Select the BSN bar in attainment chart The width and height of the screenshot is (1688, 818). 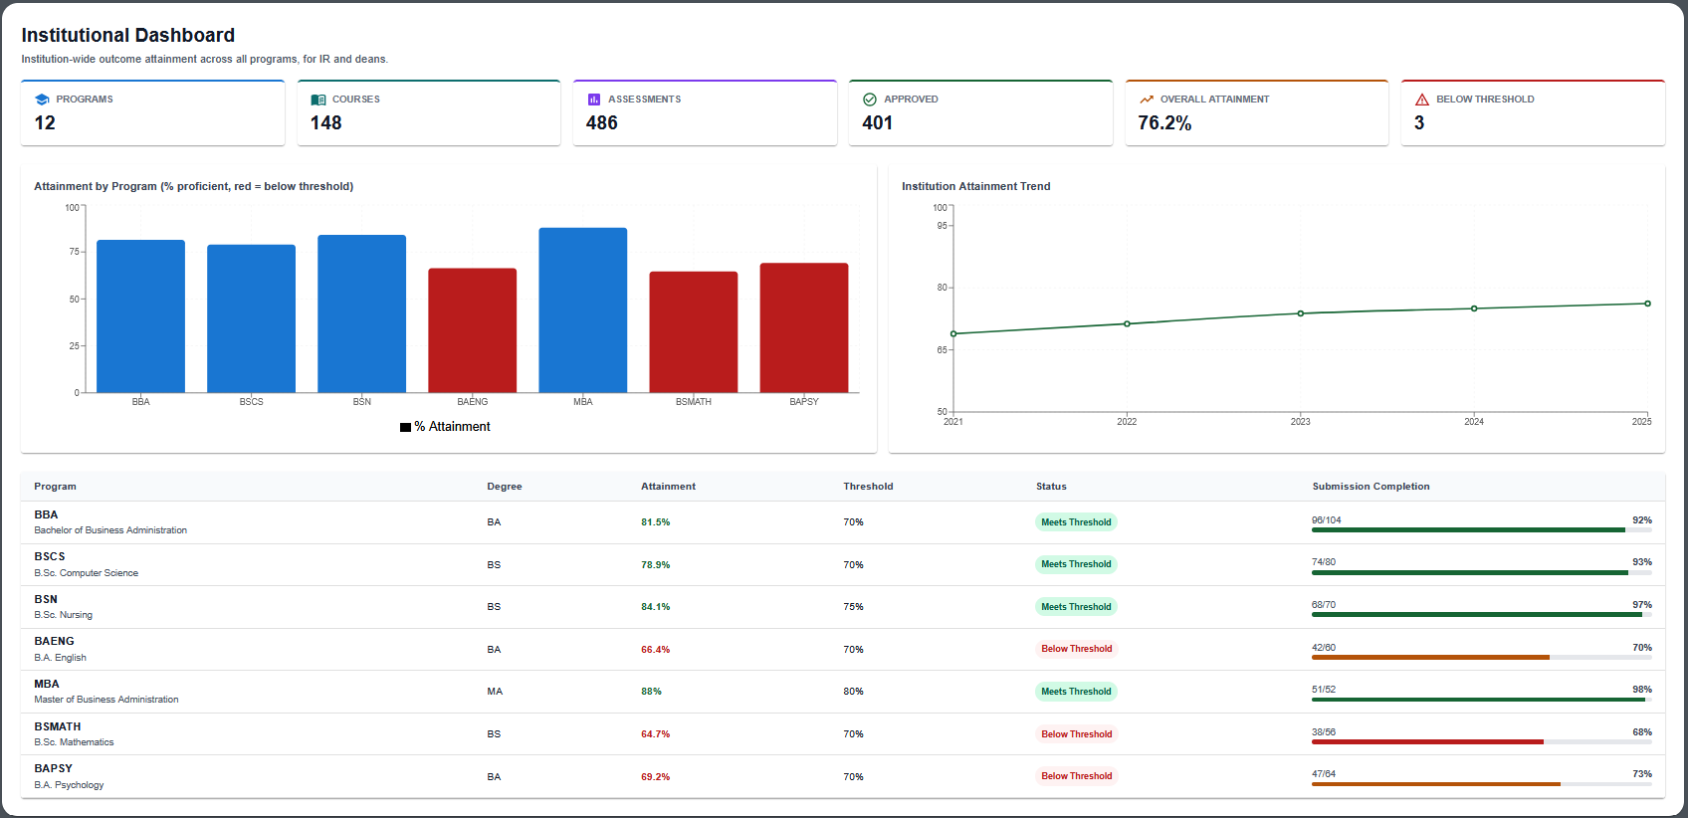(361, 313)
